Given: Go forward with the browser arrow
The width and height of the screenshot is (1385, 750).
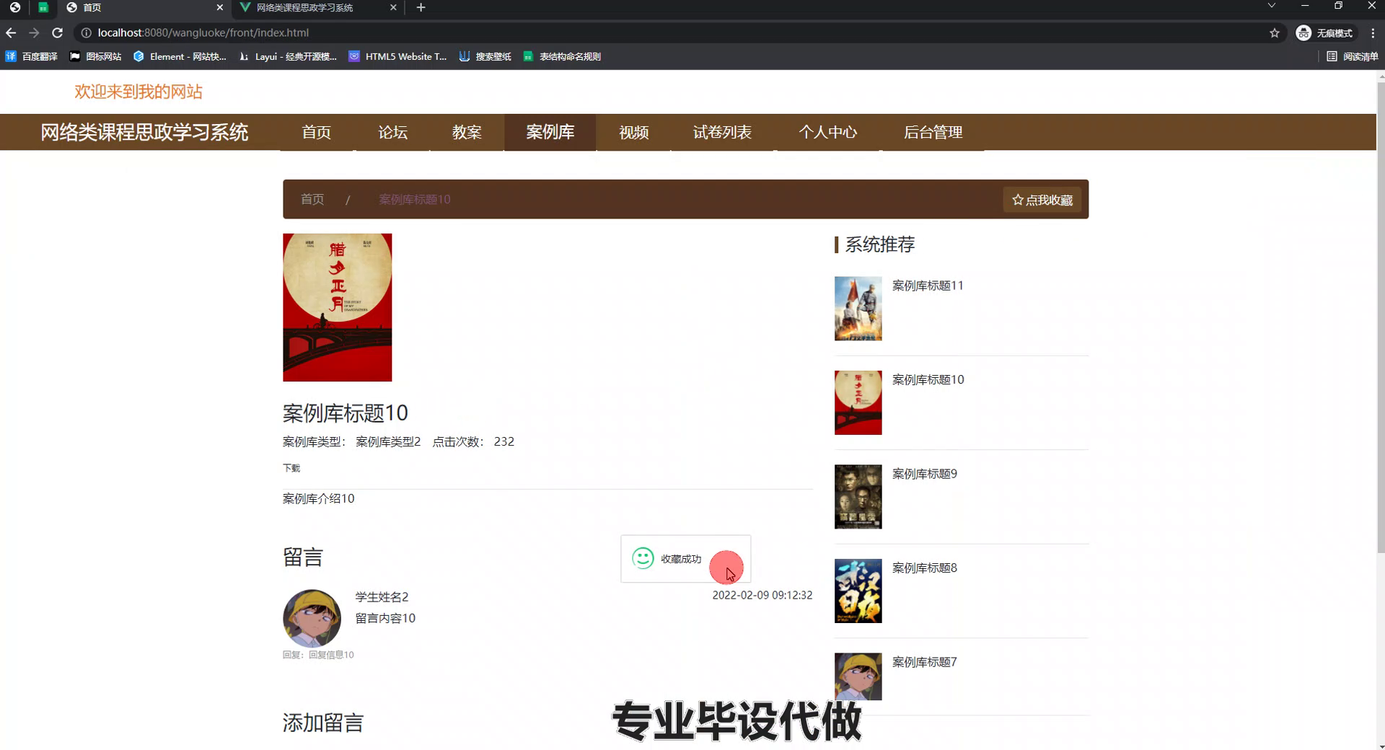Looking at the screenshot, I should (34, 32).
